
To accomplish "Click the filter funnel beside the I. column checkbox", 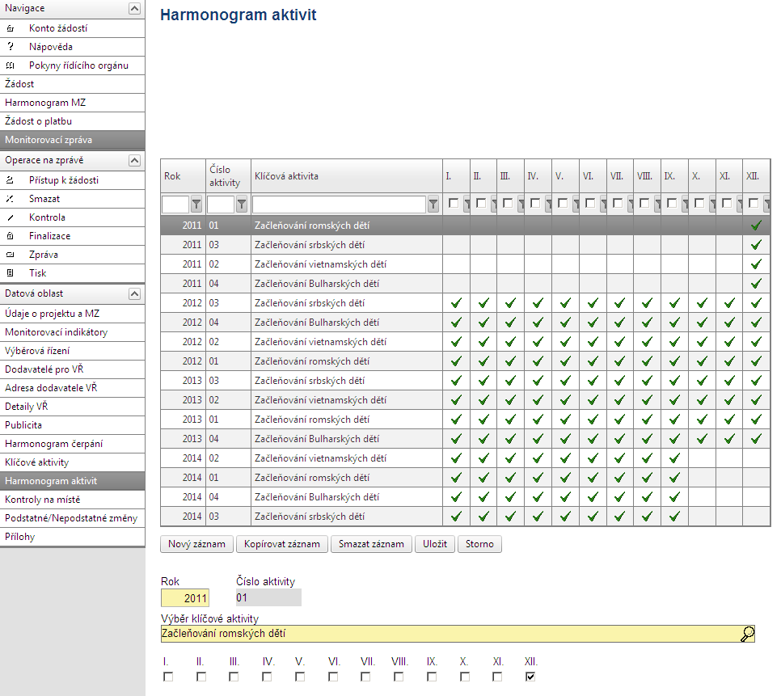I will [466, 205].
